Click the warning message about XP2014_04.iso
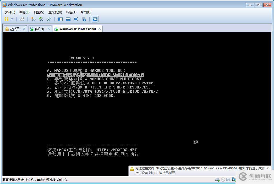This screenshot has height=184, width=274. (200, 168)
